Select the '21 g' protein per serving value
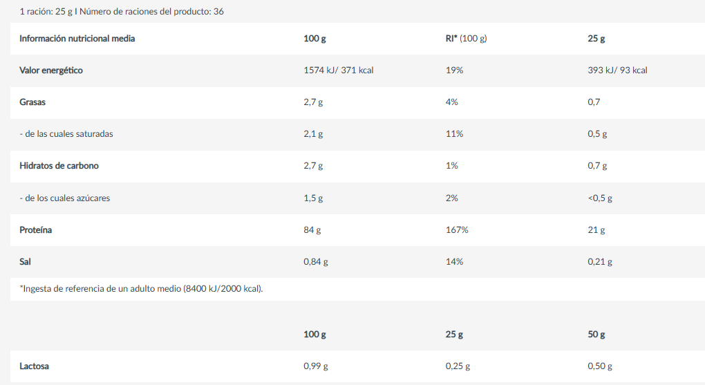 coord(596,230)
